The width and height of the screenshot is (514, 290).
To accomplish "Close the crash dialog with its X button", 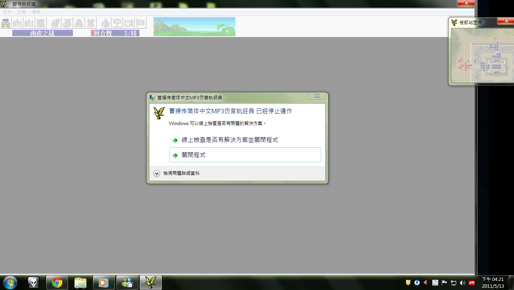I will [317, 96].
